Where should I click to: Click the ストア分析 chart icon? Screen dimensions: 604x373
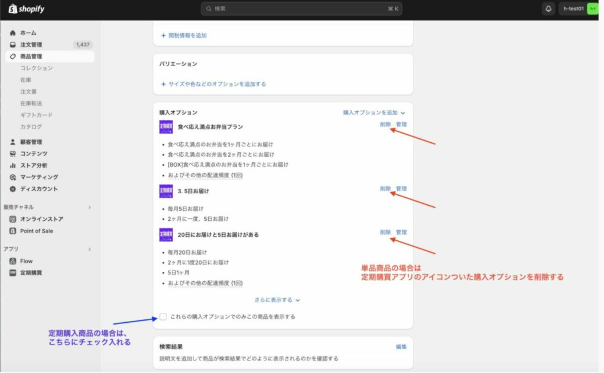point(13,166)
